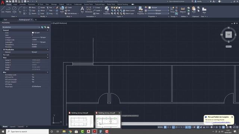Click the Trim tool

[x=50, y=7]
